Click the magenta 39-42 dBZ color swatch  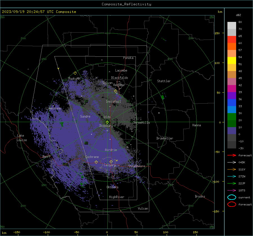click(x=232, y=88)
